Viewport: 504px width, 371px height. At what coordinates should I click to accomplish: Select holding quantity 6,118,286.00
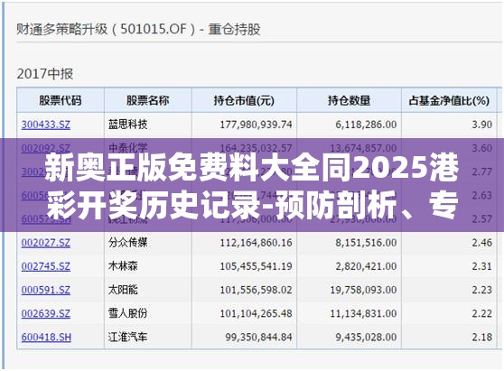pos(366,125)
